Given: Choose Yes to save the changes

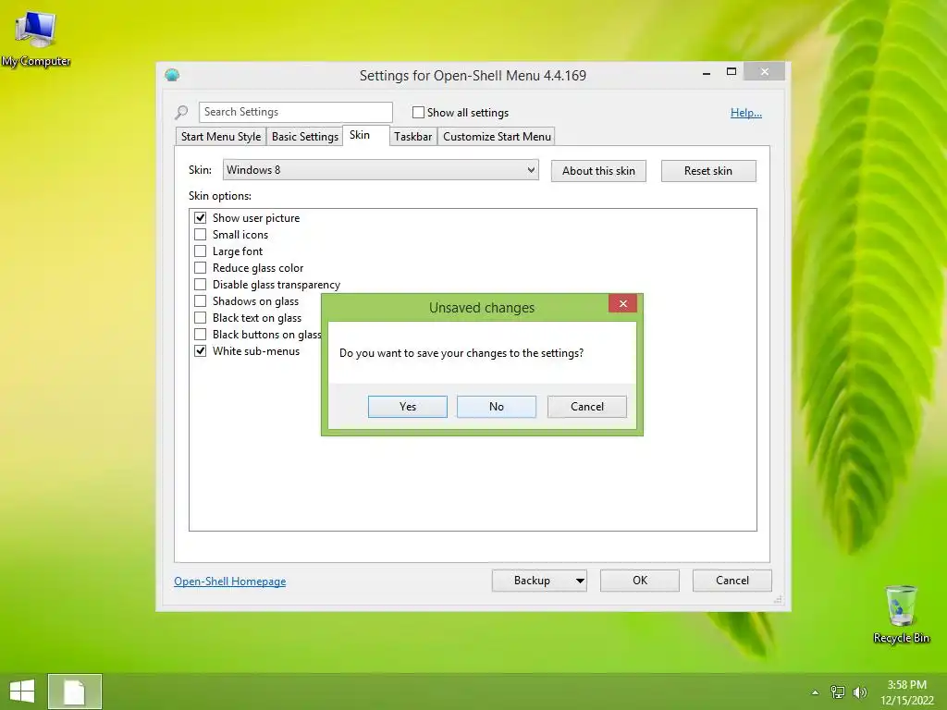Looking at the screenshot, I should (408, 407).
